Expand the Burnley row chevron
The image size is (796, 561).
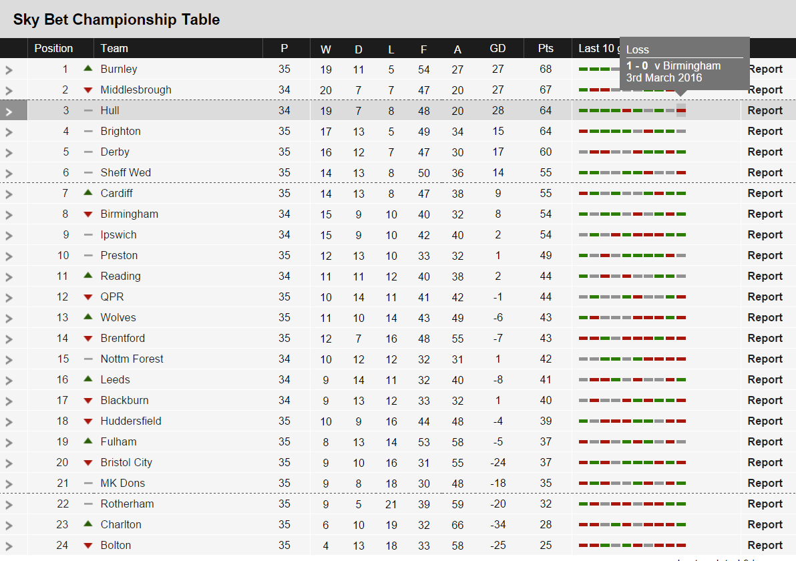click(9, 69)
